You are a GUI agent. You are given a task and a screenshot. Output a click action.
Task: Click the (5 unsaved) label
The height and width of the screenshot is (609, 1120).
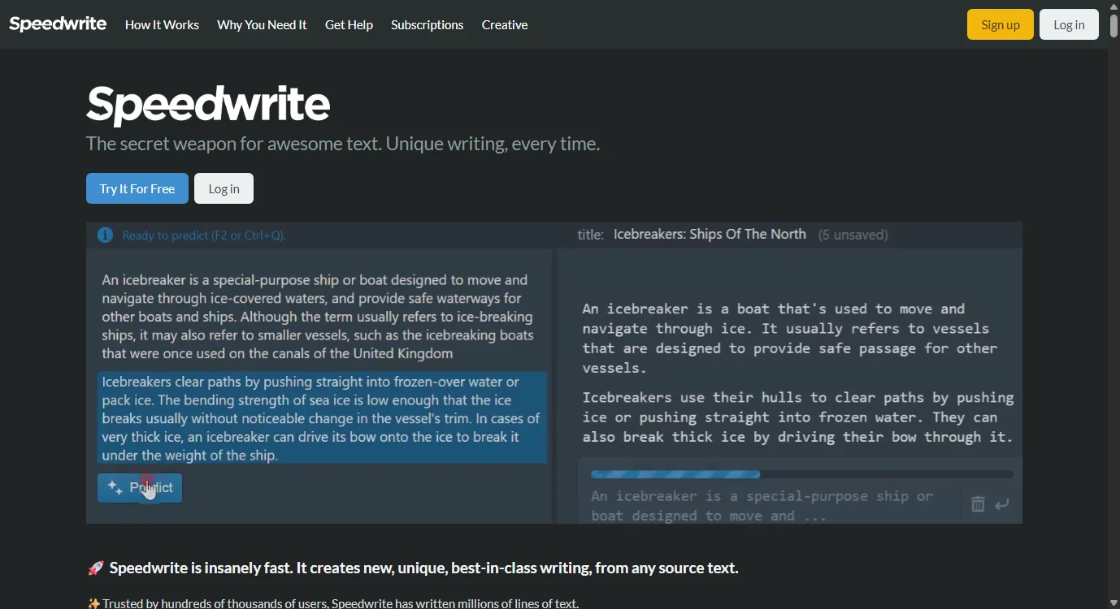(853, 235)
